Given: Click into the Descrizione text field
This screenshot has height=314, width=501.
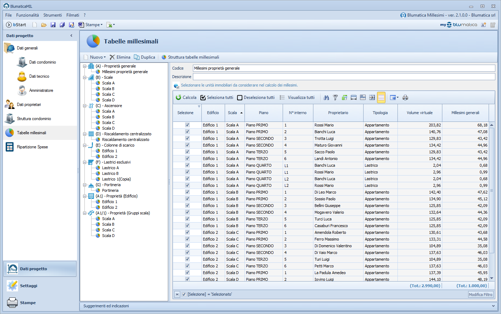Looking at the screenshot, I should coord(344,77).
